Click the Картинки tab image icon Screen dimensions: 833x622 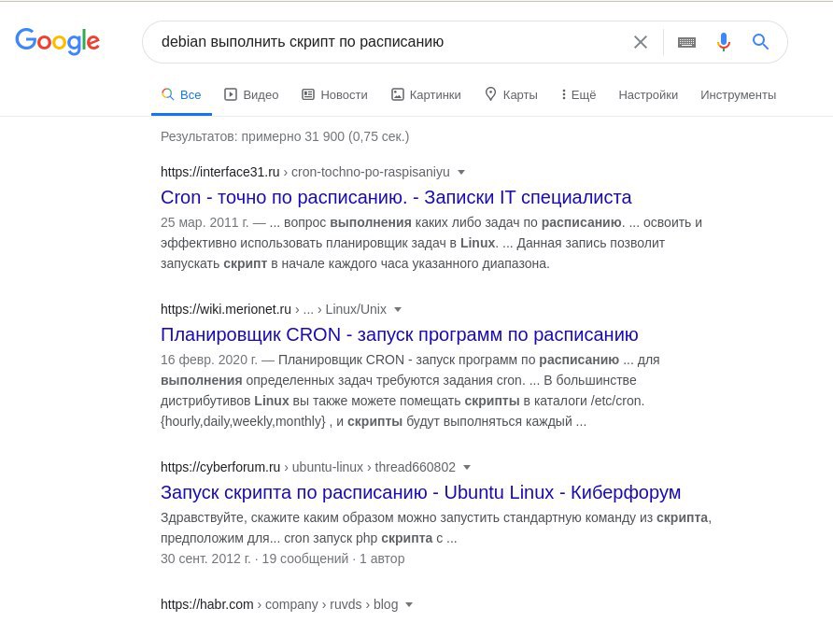coord(398,94)
